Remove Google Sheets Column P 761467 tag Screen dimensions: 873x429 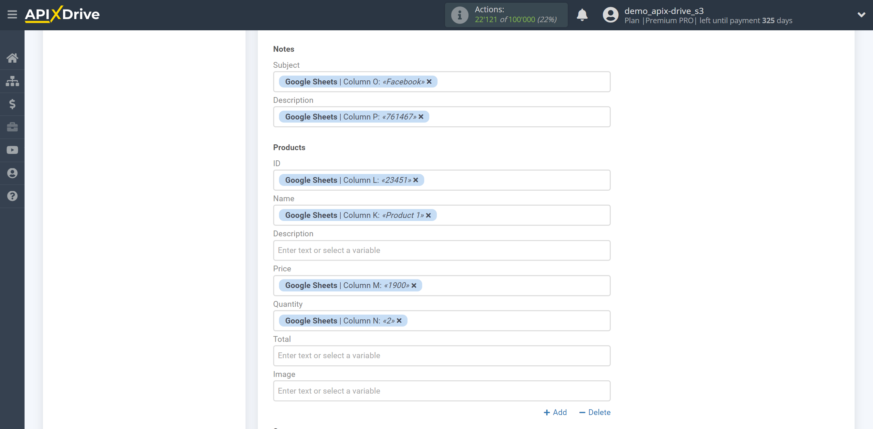(x=421, y=117)
